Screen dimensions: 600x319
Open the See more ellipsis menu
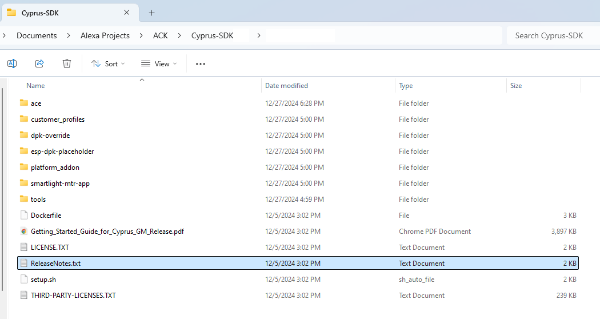(201, 64)
